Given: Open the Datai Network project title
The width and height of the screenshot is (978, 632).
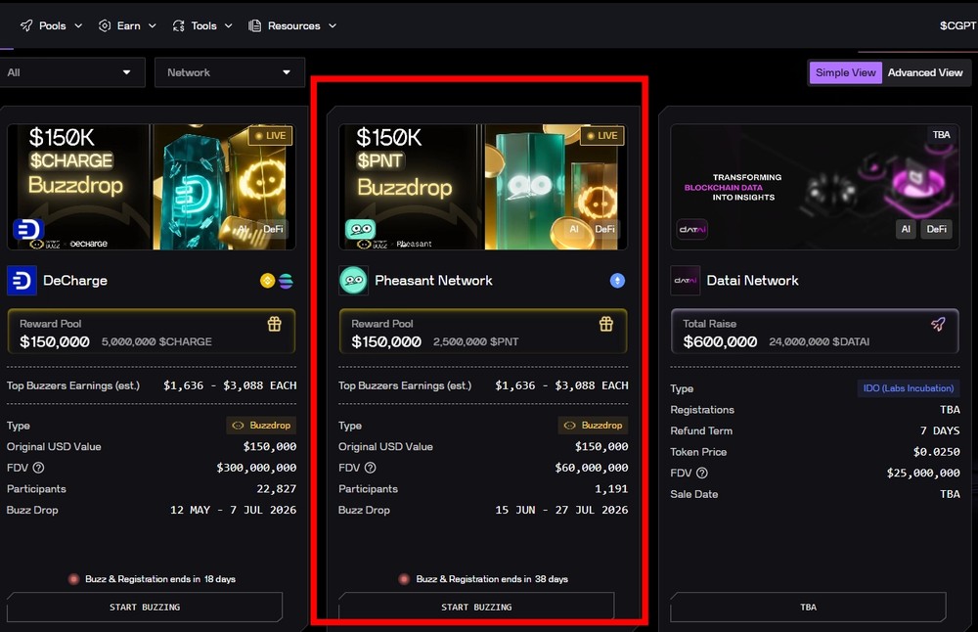Looking at the screenshot, I should tap(752, 281).
